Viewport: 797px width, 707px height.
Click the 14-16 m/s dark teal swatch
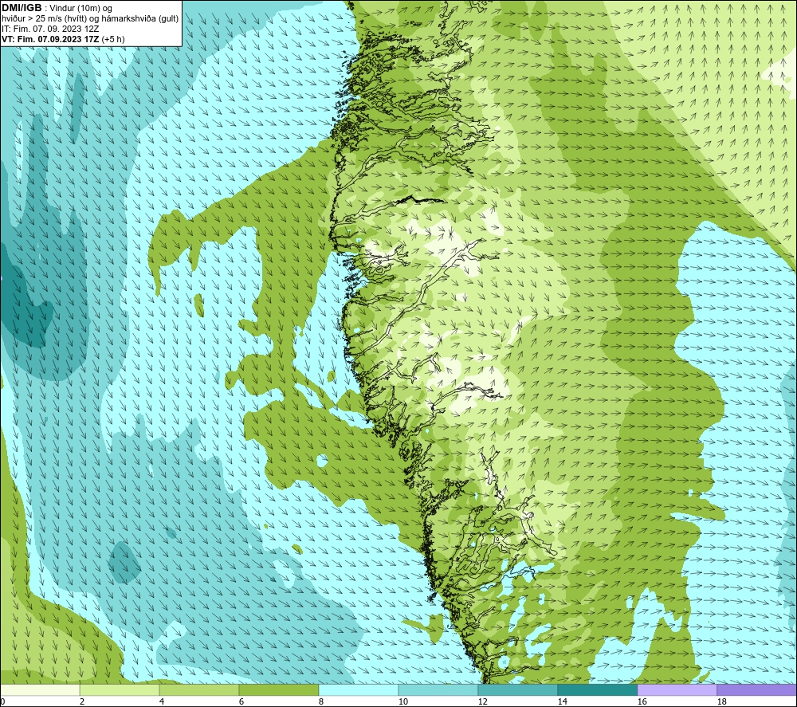click(x=597, y=689)
